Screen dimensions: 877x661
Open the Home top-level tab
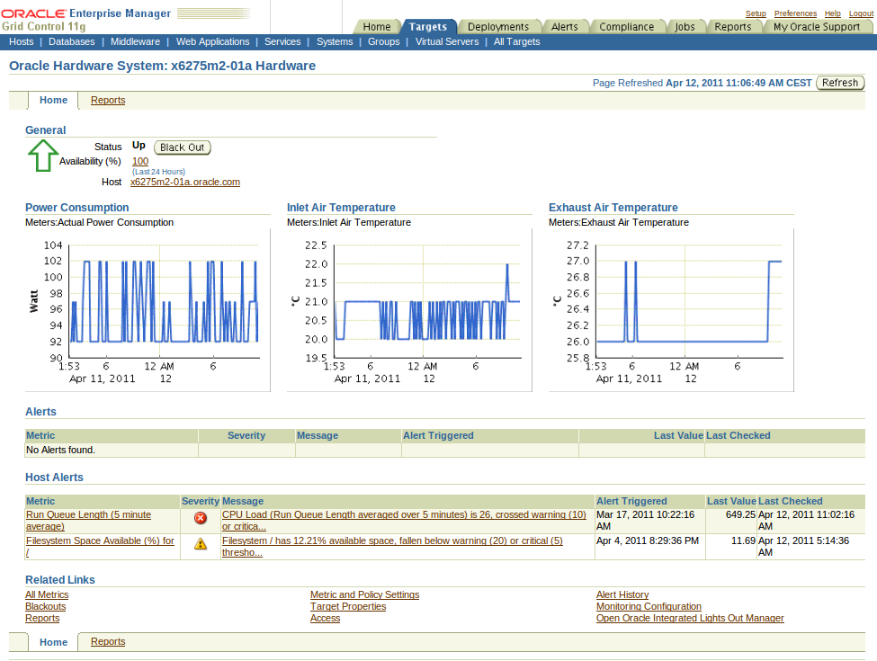tap(377, 26)
